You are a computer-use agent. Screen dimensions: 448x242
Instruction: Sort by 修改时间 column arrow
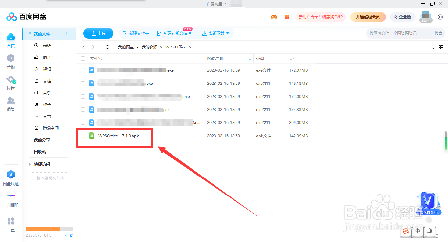[x=250, y=59]
